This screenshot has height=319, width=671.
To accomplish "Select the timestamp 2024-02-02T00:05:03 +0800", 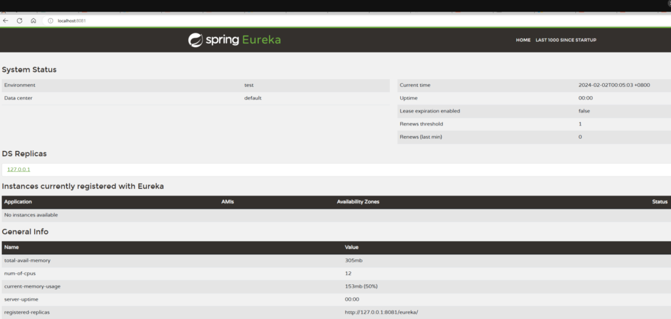I will 614,85.
